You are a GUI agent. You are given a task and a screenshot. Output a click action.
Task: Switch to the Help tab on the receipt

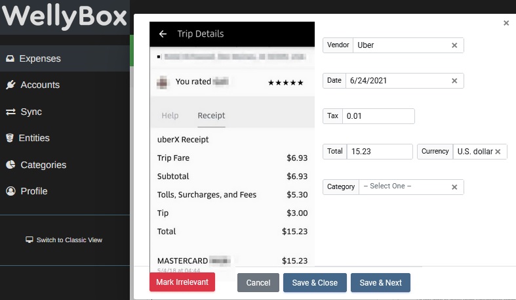170,116
